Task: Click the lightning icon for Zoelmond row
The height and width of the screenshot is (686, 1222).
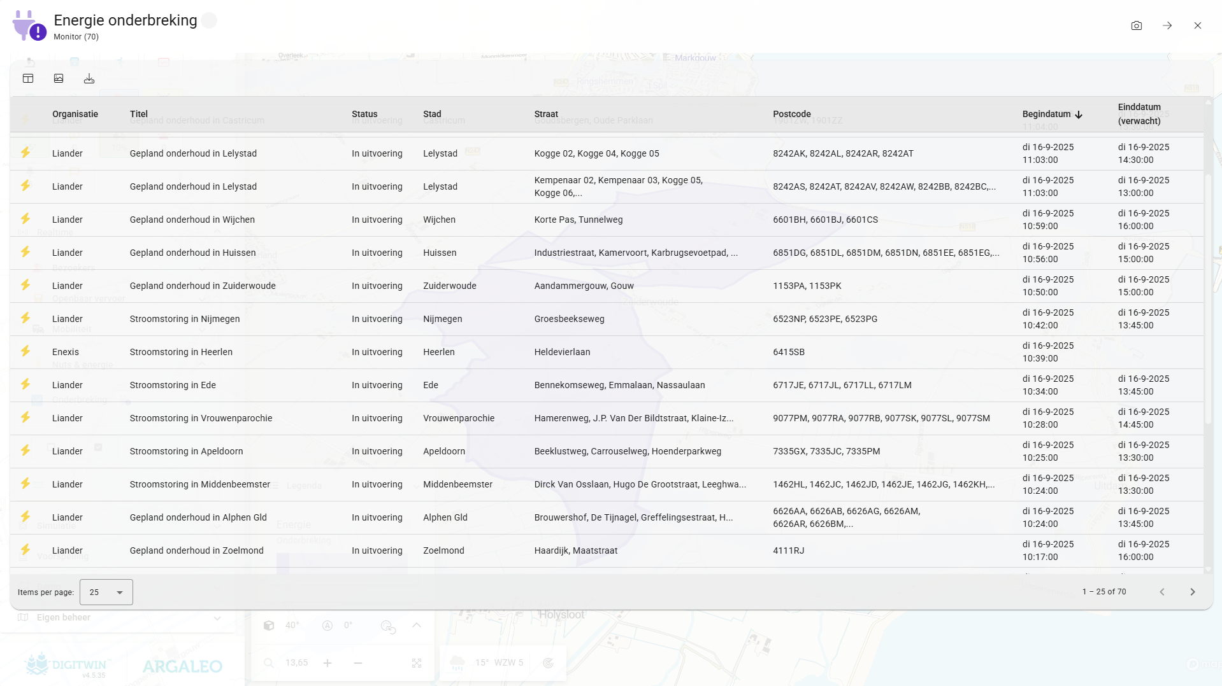Action: click(25, 550)
